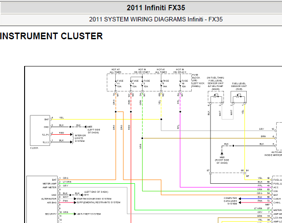Click the "(LEFT END OF DASH)" ground label
282x223 pixels.
tap(96, 192)
